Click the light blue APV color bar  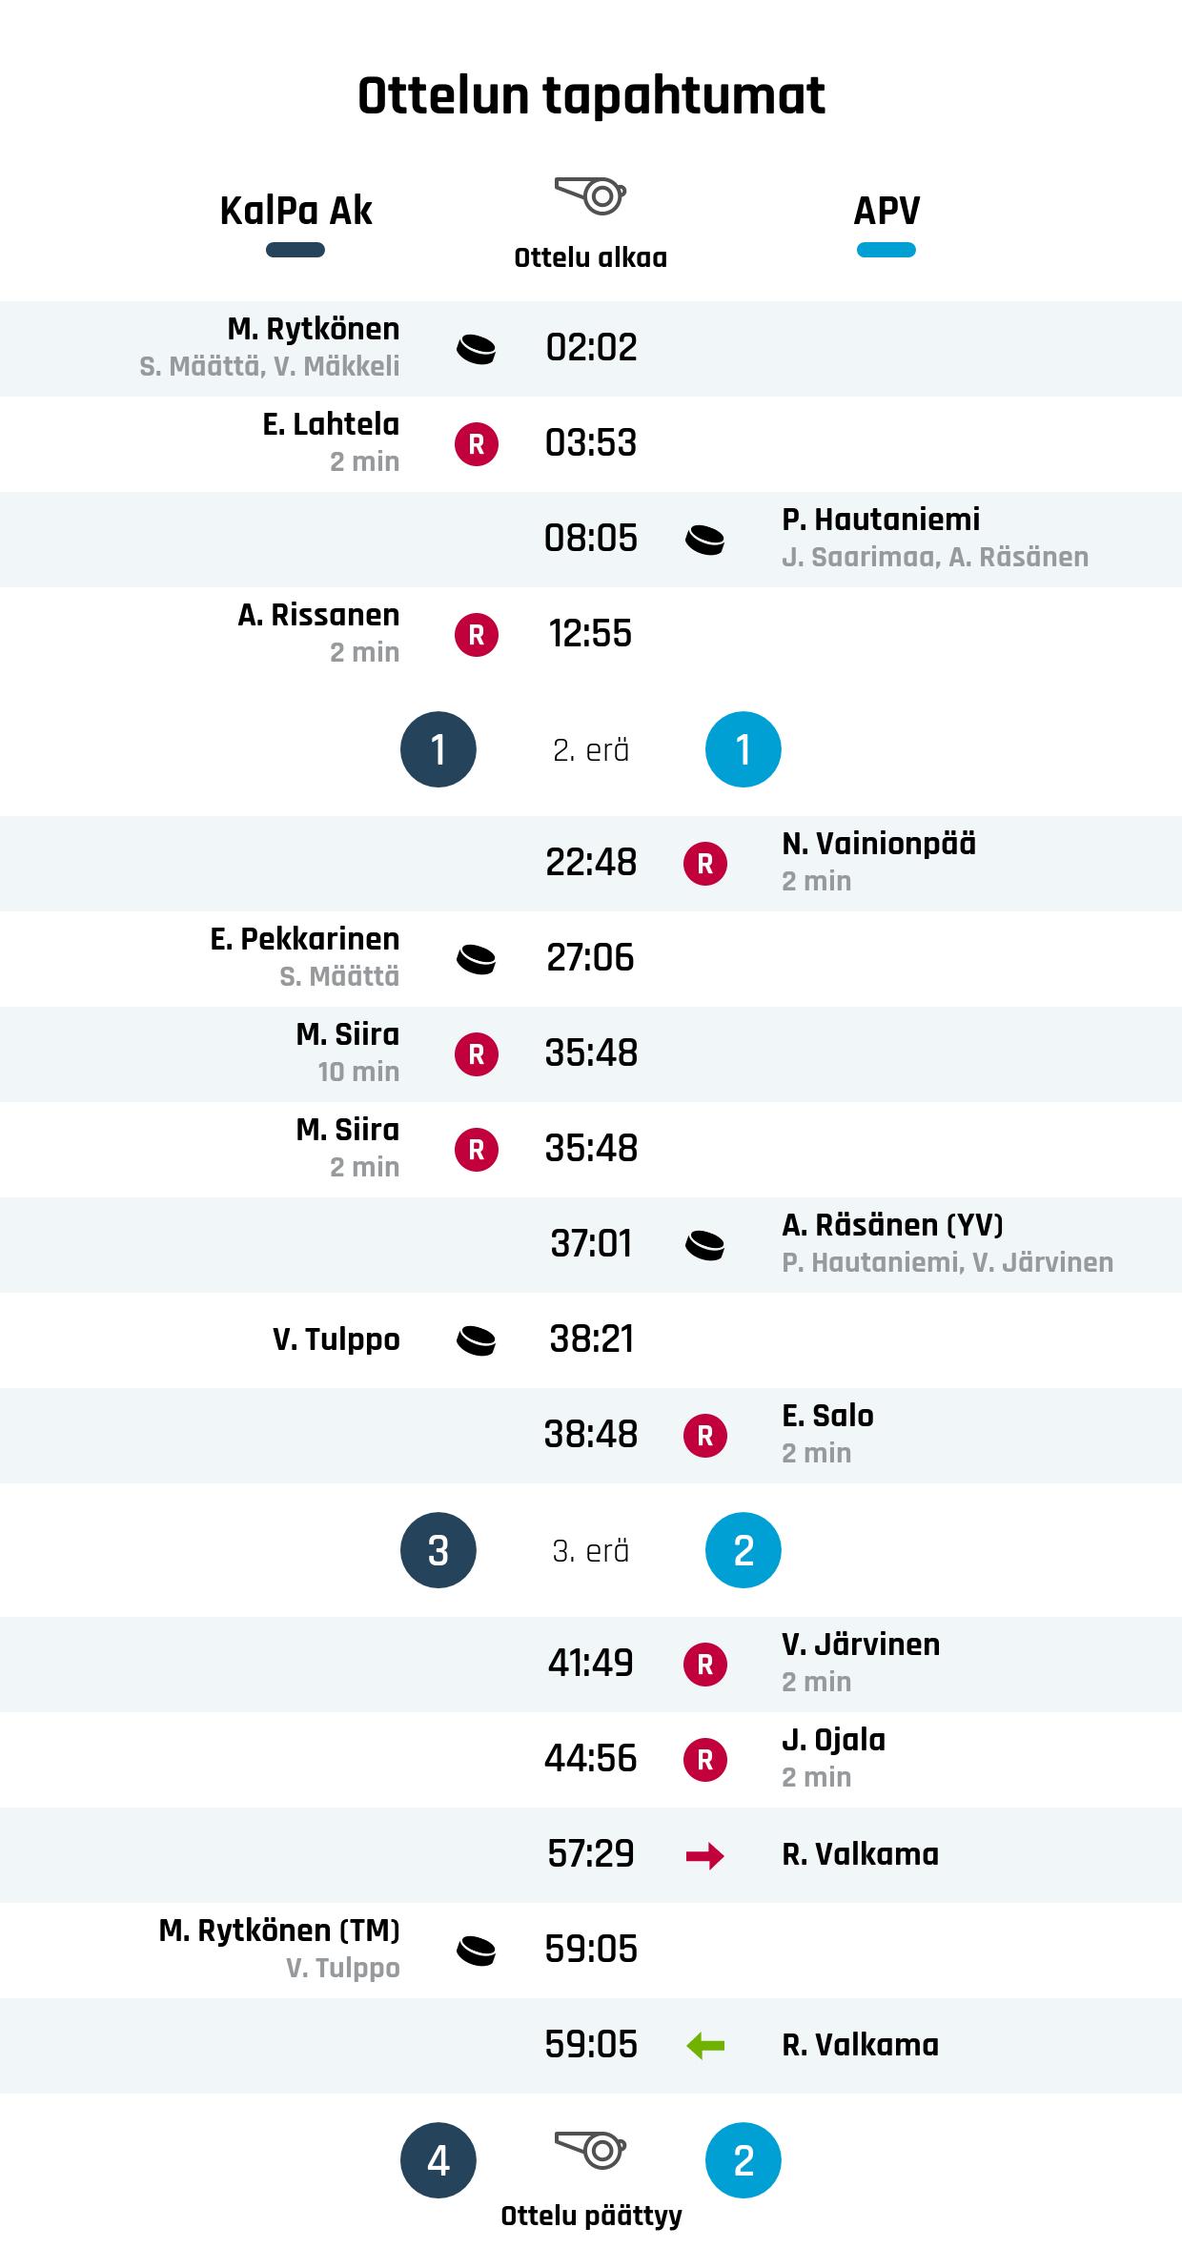886,250
